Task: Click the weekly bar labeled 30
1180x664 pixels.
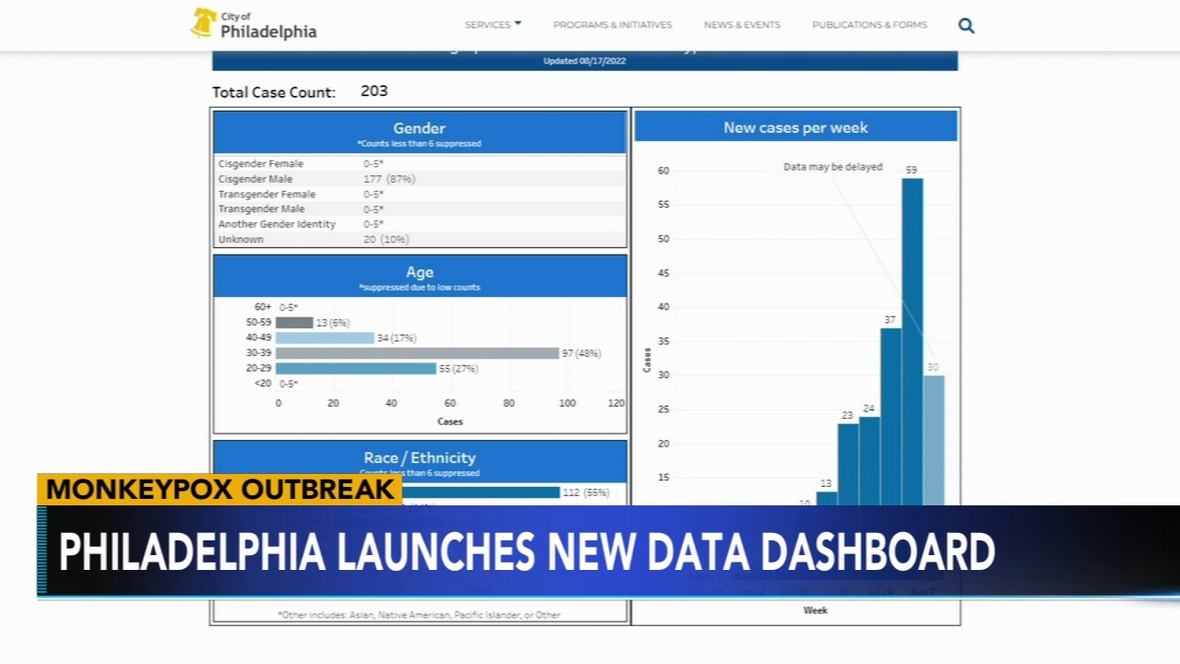Action: click(x=934, y=440)
